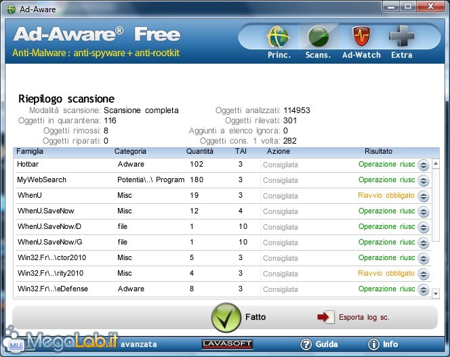Click the Oggetti rilevati value 301
The width and height of the screenshot is (450, 357).
pos(290,121)
